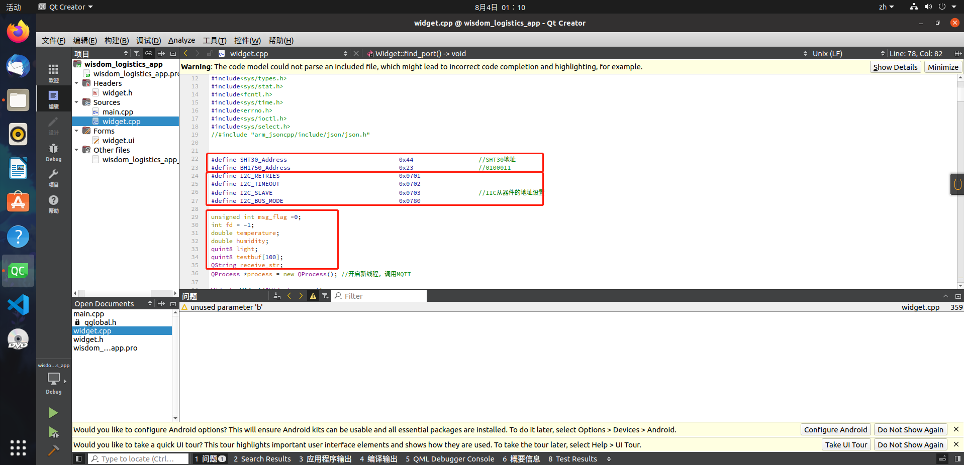Open the Design mode pencil icon
The image size is (964, 465).
pos(53,126)
